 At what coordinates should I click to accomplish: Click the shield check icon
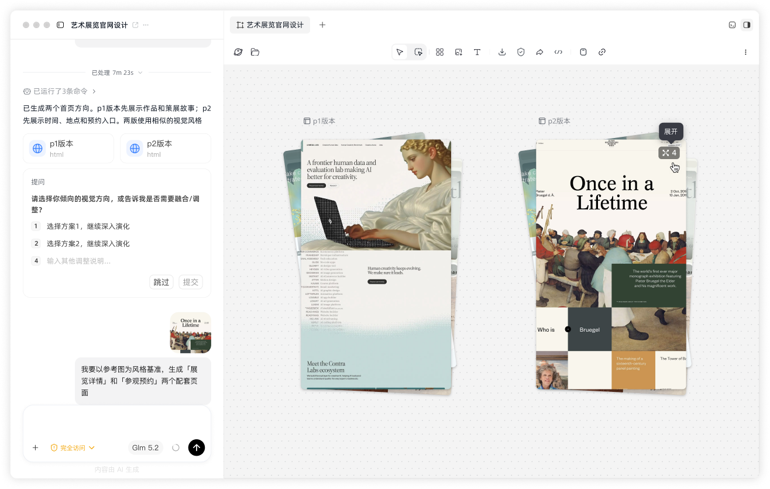click(x=521, y=52)
